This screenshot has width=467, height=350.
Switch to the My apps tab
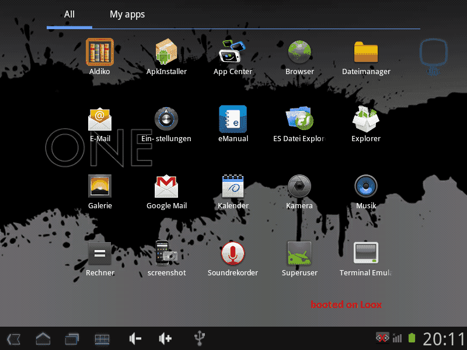coord(127,14)
